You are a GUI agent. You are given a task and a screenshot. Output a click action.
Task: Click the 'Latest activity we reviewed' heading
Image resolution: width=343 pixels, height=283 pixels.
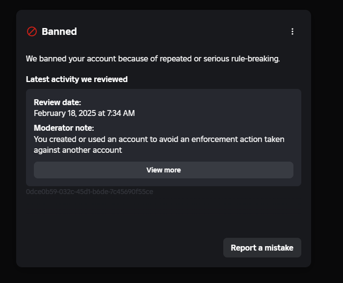tap(77, 79)
